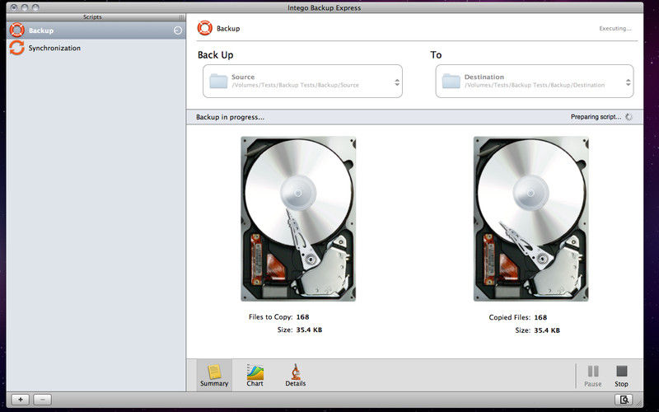The image size is (659, 412).
Task: Click the Source folder icon
Action: [x=218, y=81]
